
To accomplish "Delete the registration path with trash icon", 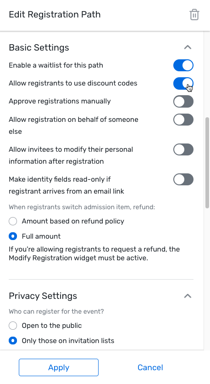I will point(194,15).
